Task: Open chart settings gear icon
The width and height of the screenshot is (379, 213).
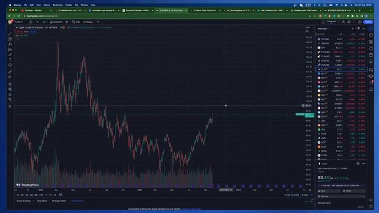Action: coord(349,22)
